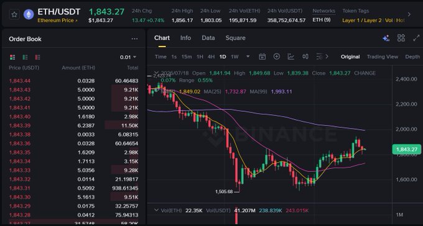Open the 0.01 price precision dropdown
The width and height of the screenshot is (423, 226).
(x=128, y=57)
